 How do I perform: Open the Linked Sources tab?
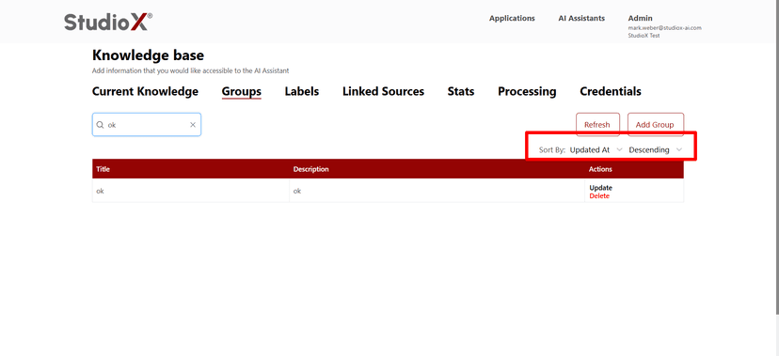383,92
